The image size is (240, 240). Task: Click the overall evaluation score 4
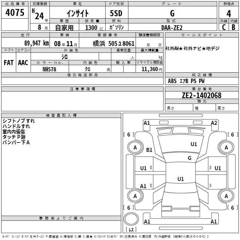pos(229,13)
